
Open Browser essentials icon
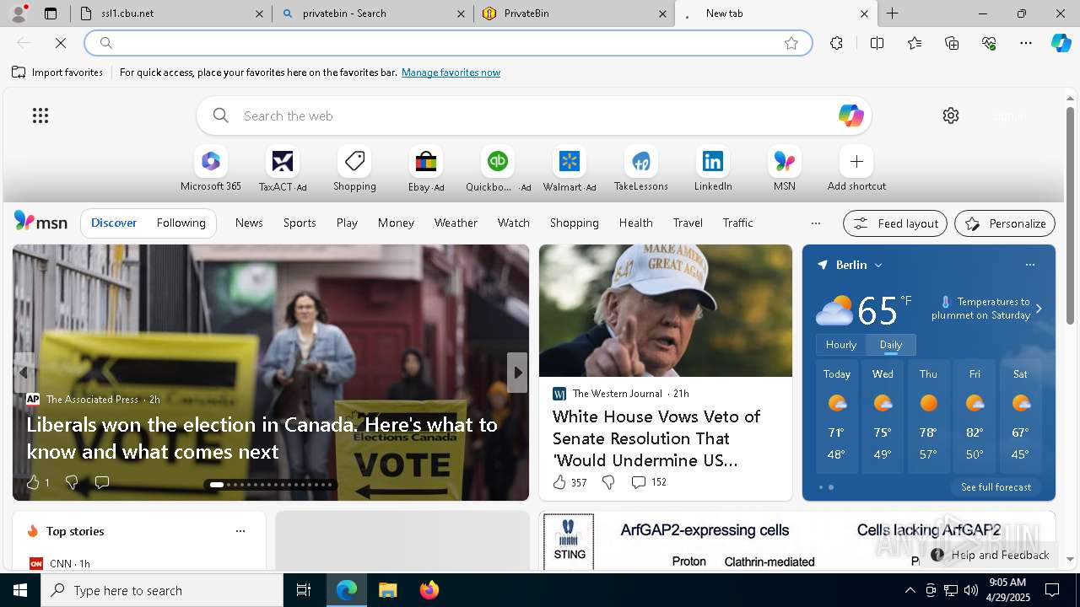(989, 43)
